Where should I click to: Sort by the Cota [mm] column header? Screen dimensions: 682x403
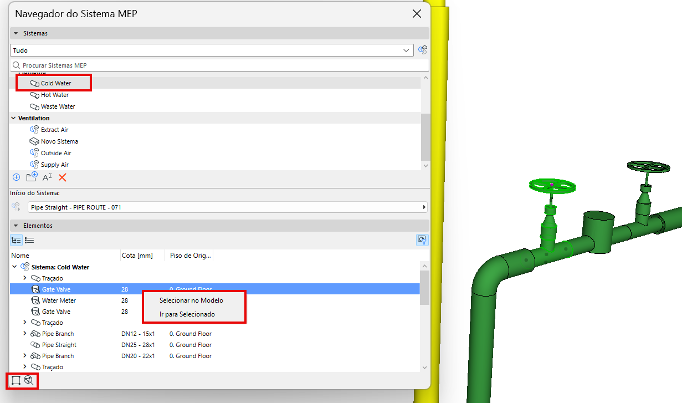142,256
